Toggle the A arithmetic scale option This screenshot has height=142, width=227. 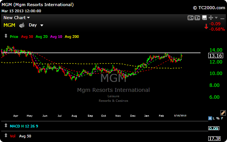pyautogui.click(x=210, y=118)
